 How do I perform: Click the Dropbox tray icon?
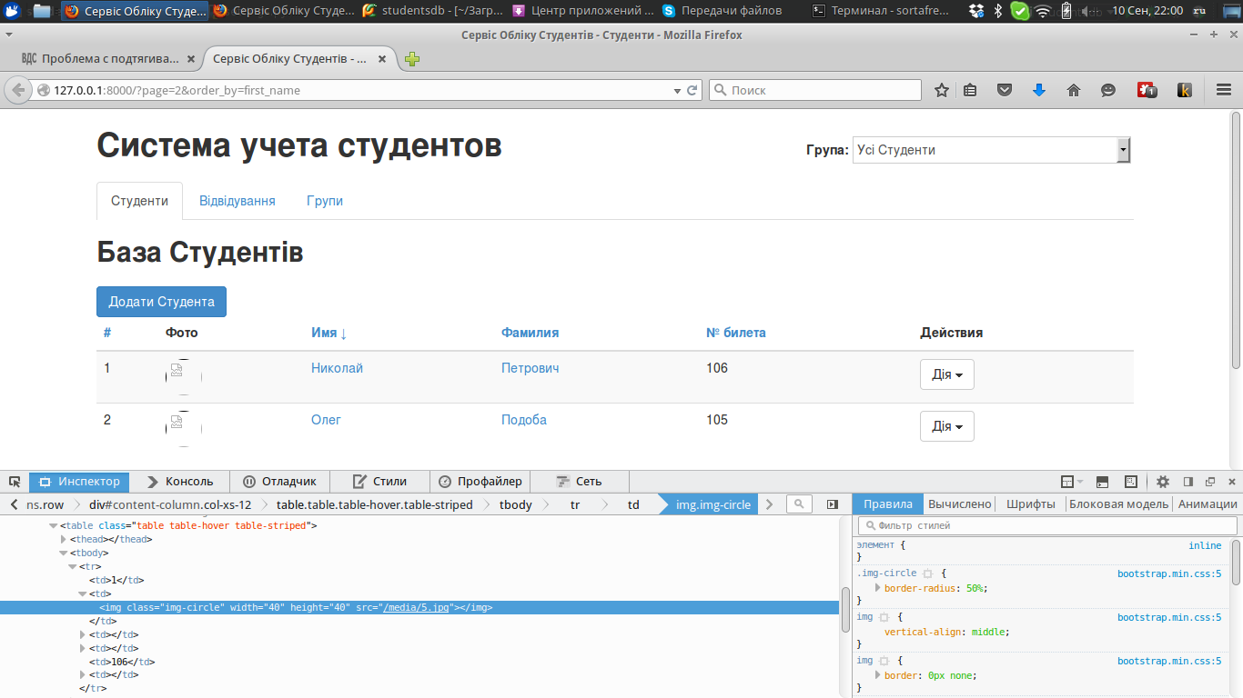tap(976, 11)
